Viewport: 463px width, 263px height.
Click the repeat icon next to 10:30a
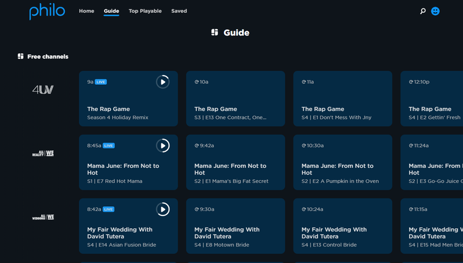click(304, 145)
